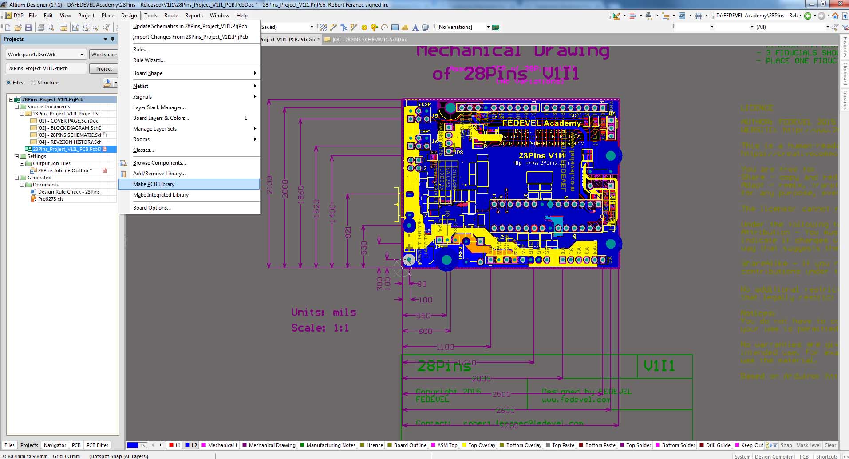This screenshot has width=849, height=459.
Task: Open the No Variations dropdown
Action: (488, 27)
